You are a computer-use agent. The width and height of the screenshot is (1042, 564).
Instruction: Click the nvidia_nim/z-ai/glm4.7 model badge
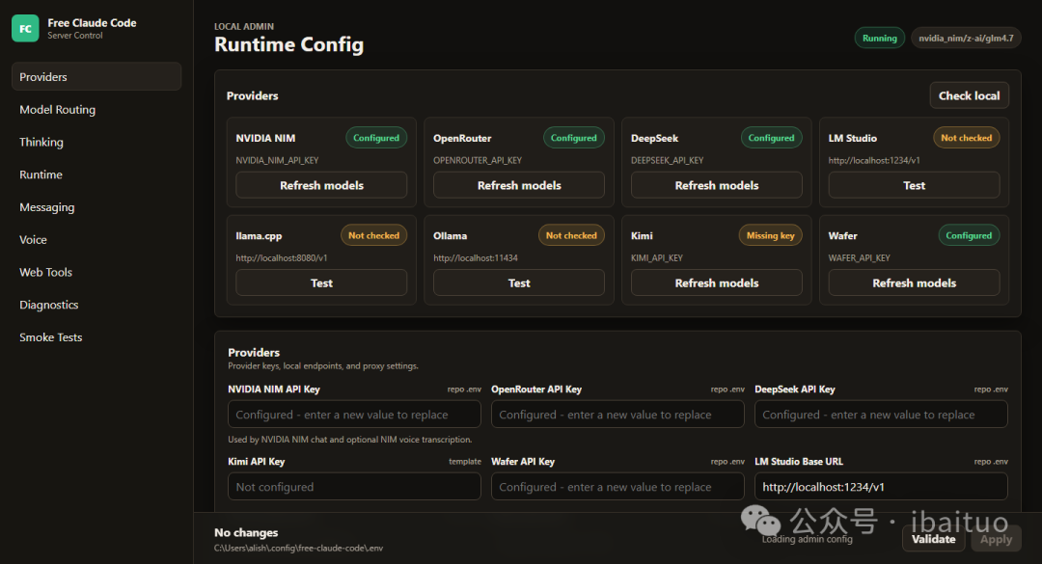[x=966, y=38]
